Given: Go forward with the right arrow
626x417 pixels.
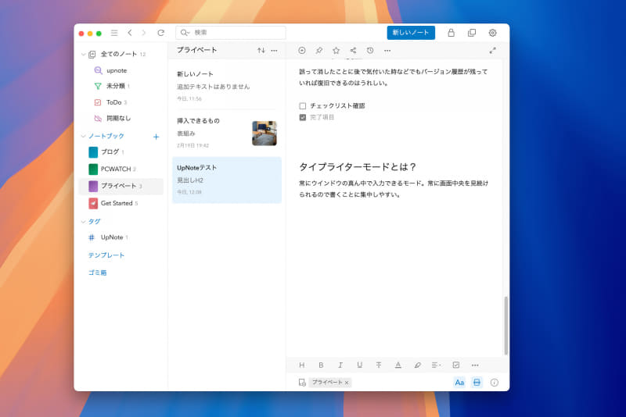Looking at the screenshot, I should (x=144, y=33).
